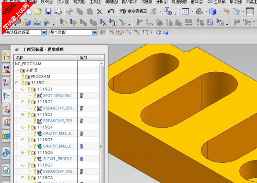Open the Part Navigator sidebar tab

coord(6,83)
